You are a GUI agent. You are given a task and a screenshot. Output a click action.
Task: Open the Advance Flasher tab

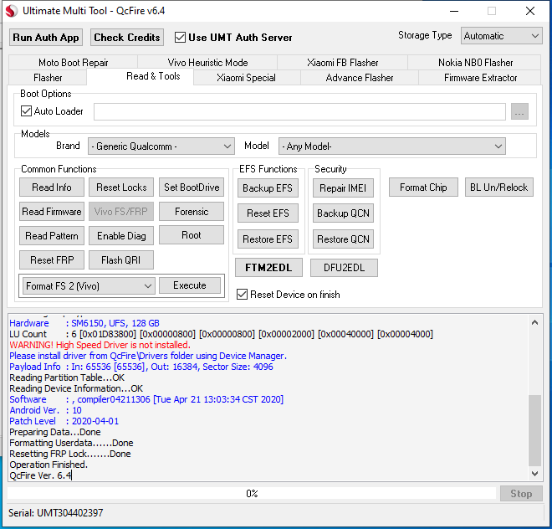click(x=360, y=78)
